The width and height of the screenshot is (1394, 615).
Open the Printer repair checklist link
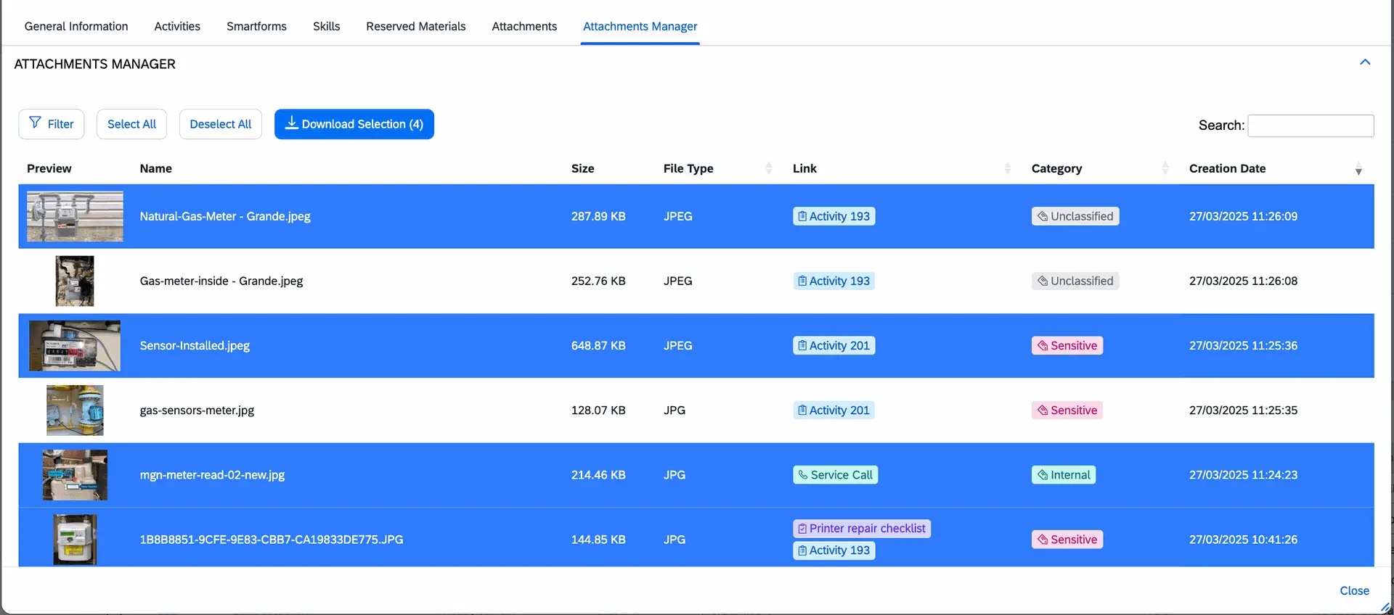(x=862, y=529)
